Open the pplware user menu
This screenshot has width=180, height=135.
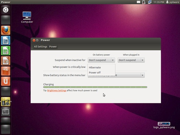(172, 2)
